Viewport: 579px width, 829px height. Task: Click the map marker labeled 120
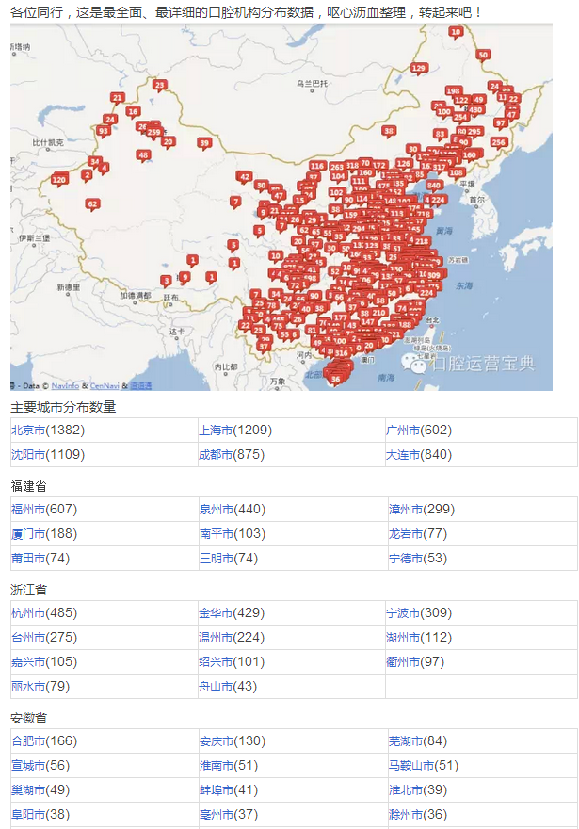pyautogui.click(x=59, y=179)
